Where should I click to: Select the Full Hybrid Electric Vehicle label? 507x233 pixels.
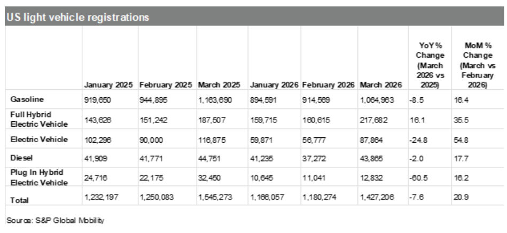(39, 119)
